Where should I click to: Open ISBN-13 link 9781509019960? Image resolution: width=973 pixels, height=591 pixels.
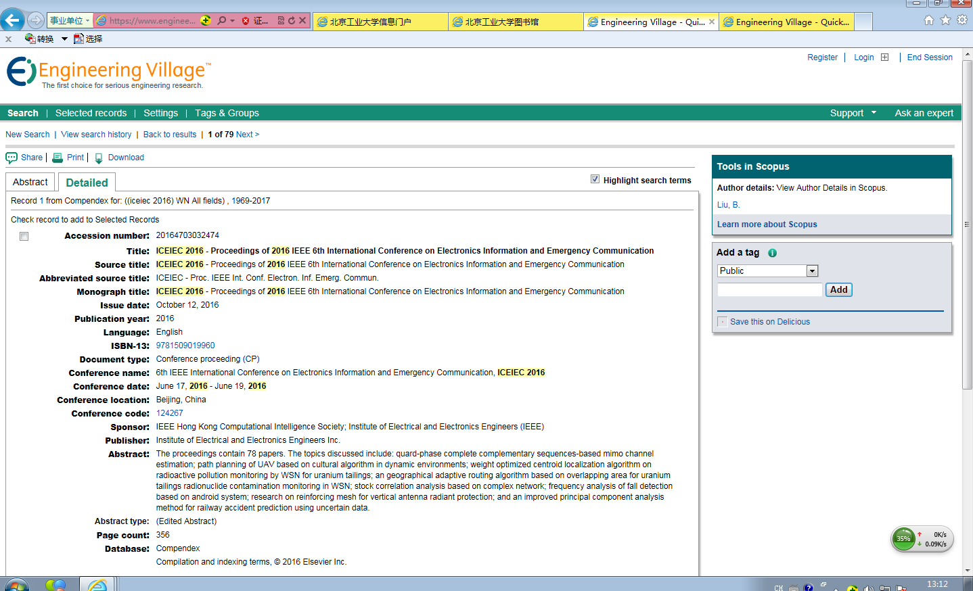[185, 346]
